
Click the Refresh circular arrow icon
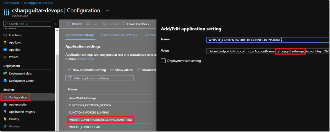68,24
